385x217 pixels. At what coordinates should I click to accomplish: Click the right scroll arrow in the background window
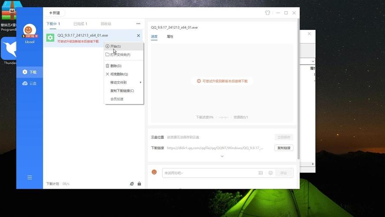[313, 164]
